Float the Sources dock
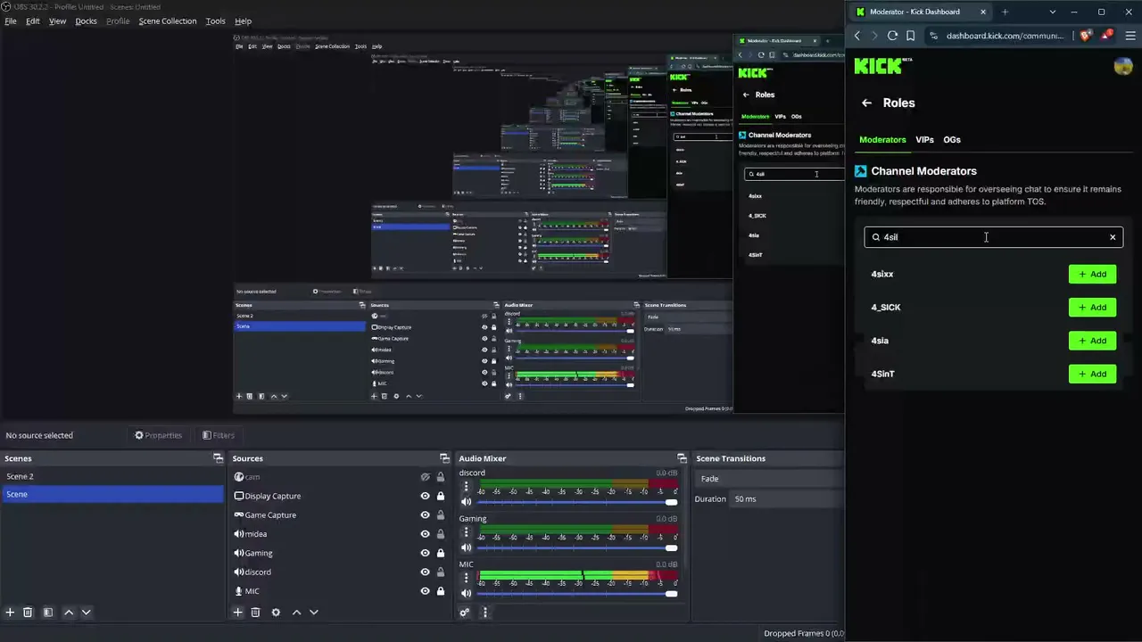Viewport: 1142px width, 642px height. (x=444, y=458)
